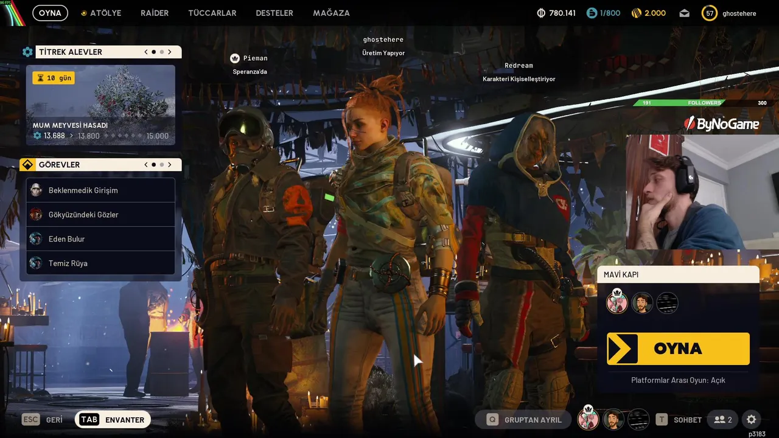Screen dimensions: 779x438
Task: Select first page dot in GÖREVLER header
Action: [x=153, y=165]
